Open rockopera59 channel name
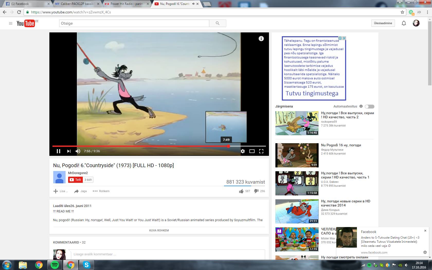 click(329, 122)
